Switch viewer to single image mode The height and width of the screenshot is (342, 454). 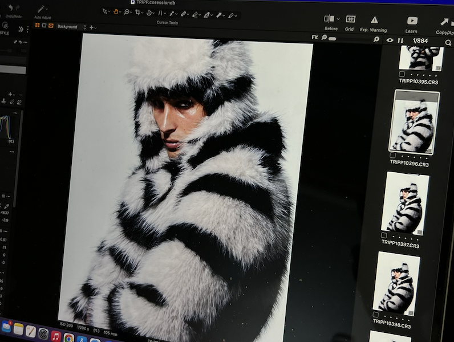pos(44,26)
